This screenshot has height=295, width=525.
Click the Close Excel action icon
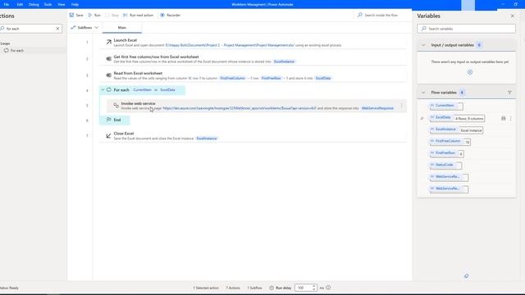click(108, 135)
